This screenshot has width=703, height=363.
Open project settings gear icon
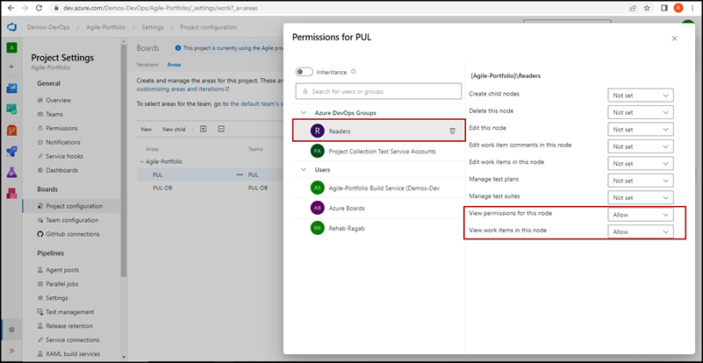(11, 330)
